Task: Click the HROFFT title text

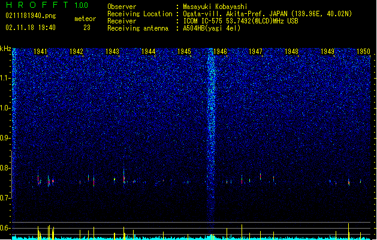Action: [x=37, y=5]
